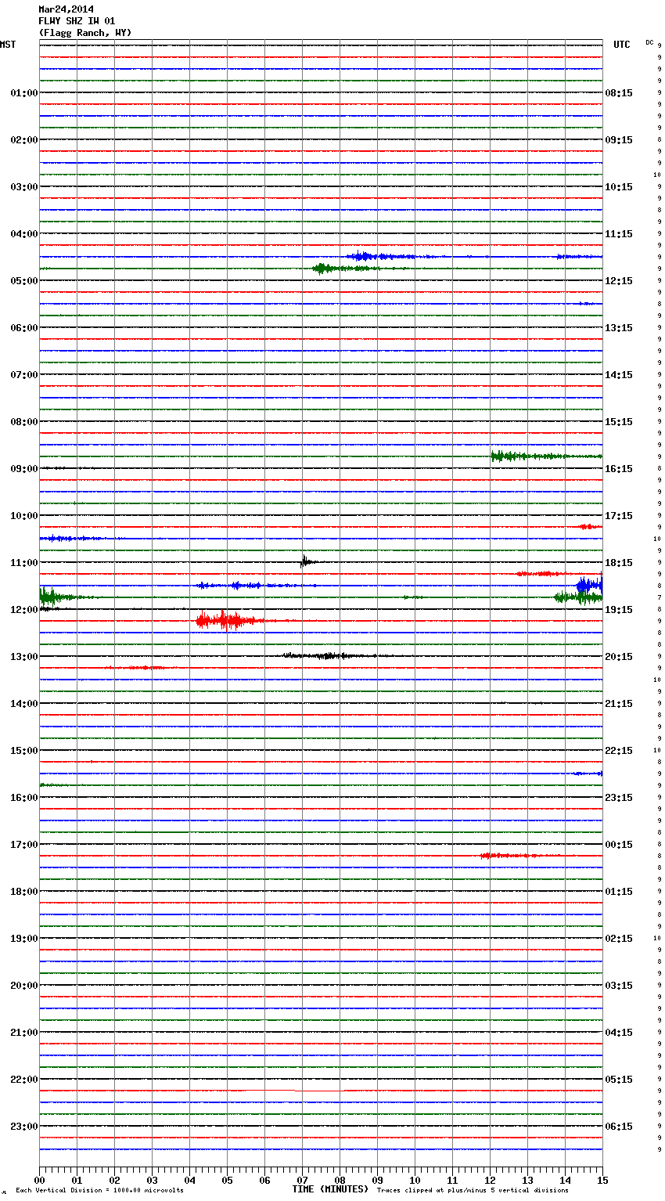Click the MST column header

(x=8, y=45)
